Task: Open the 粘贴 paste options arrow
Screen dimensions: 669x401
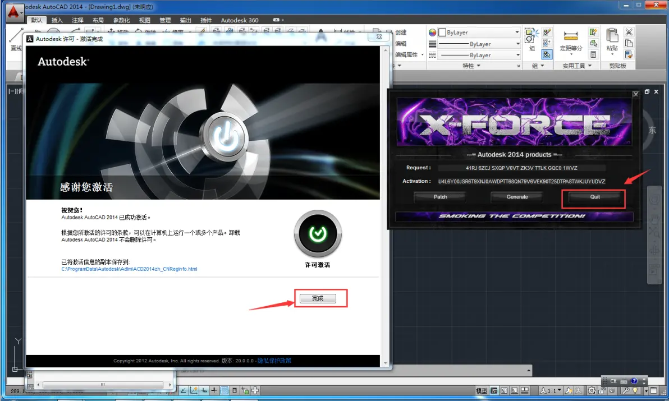Action: (x=612, y=54)
